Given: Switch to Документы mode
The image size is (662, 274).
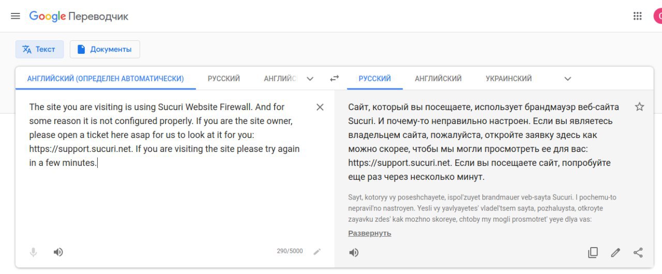Looking at the screenshot, I should tap(105, 50).
